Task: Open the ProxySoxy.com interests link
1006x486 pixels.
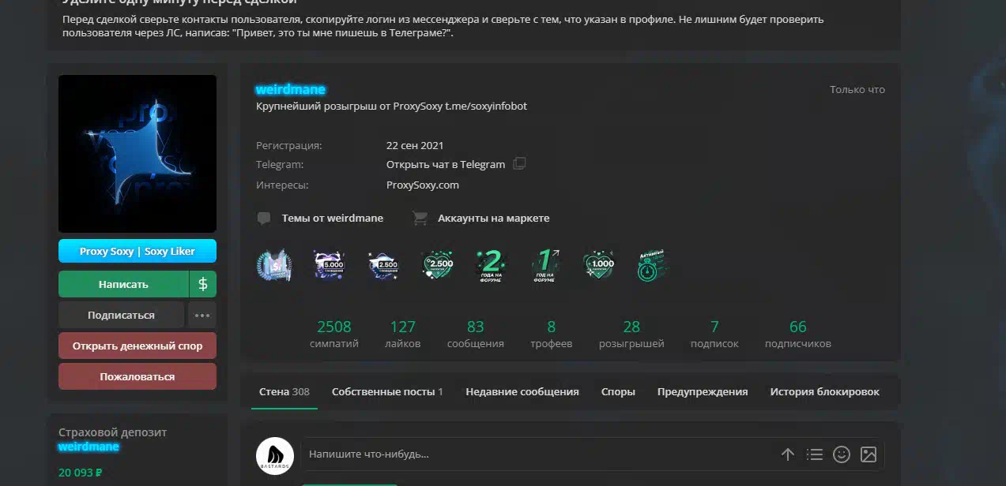Action: pyautogui.click(x=423, y=185)
